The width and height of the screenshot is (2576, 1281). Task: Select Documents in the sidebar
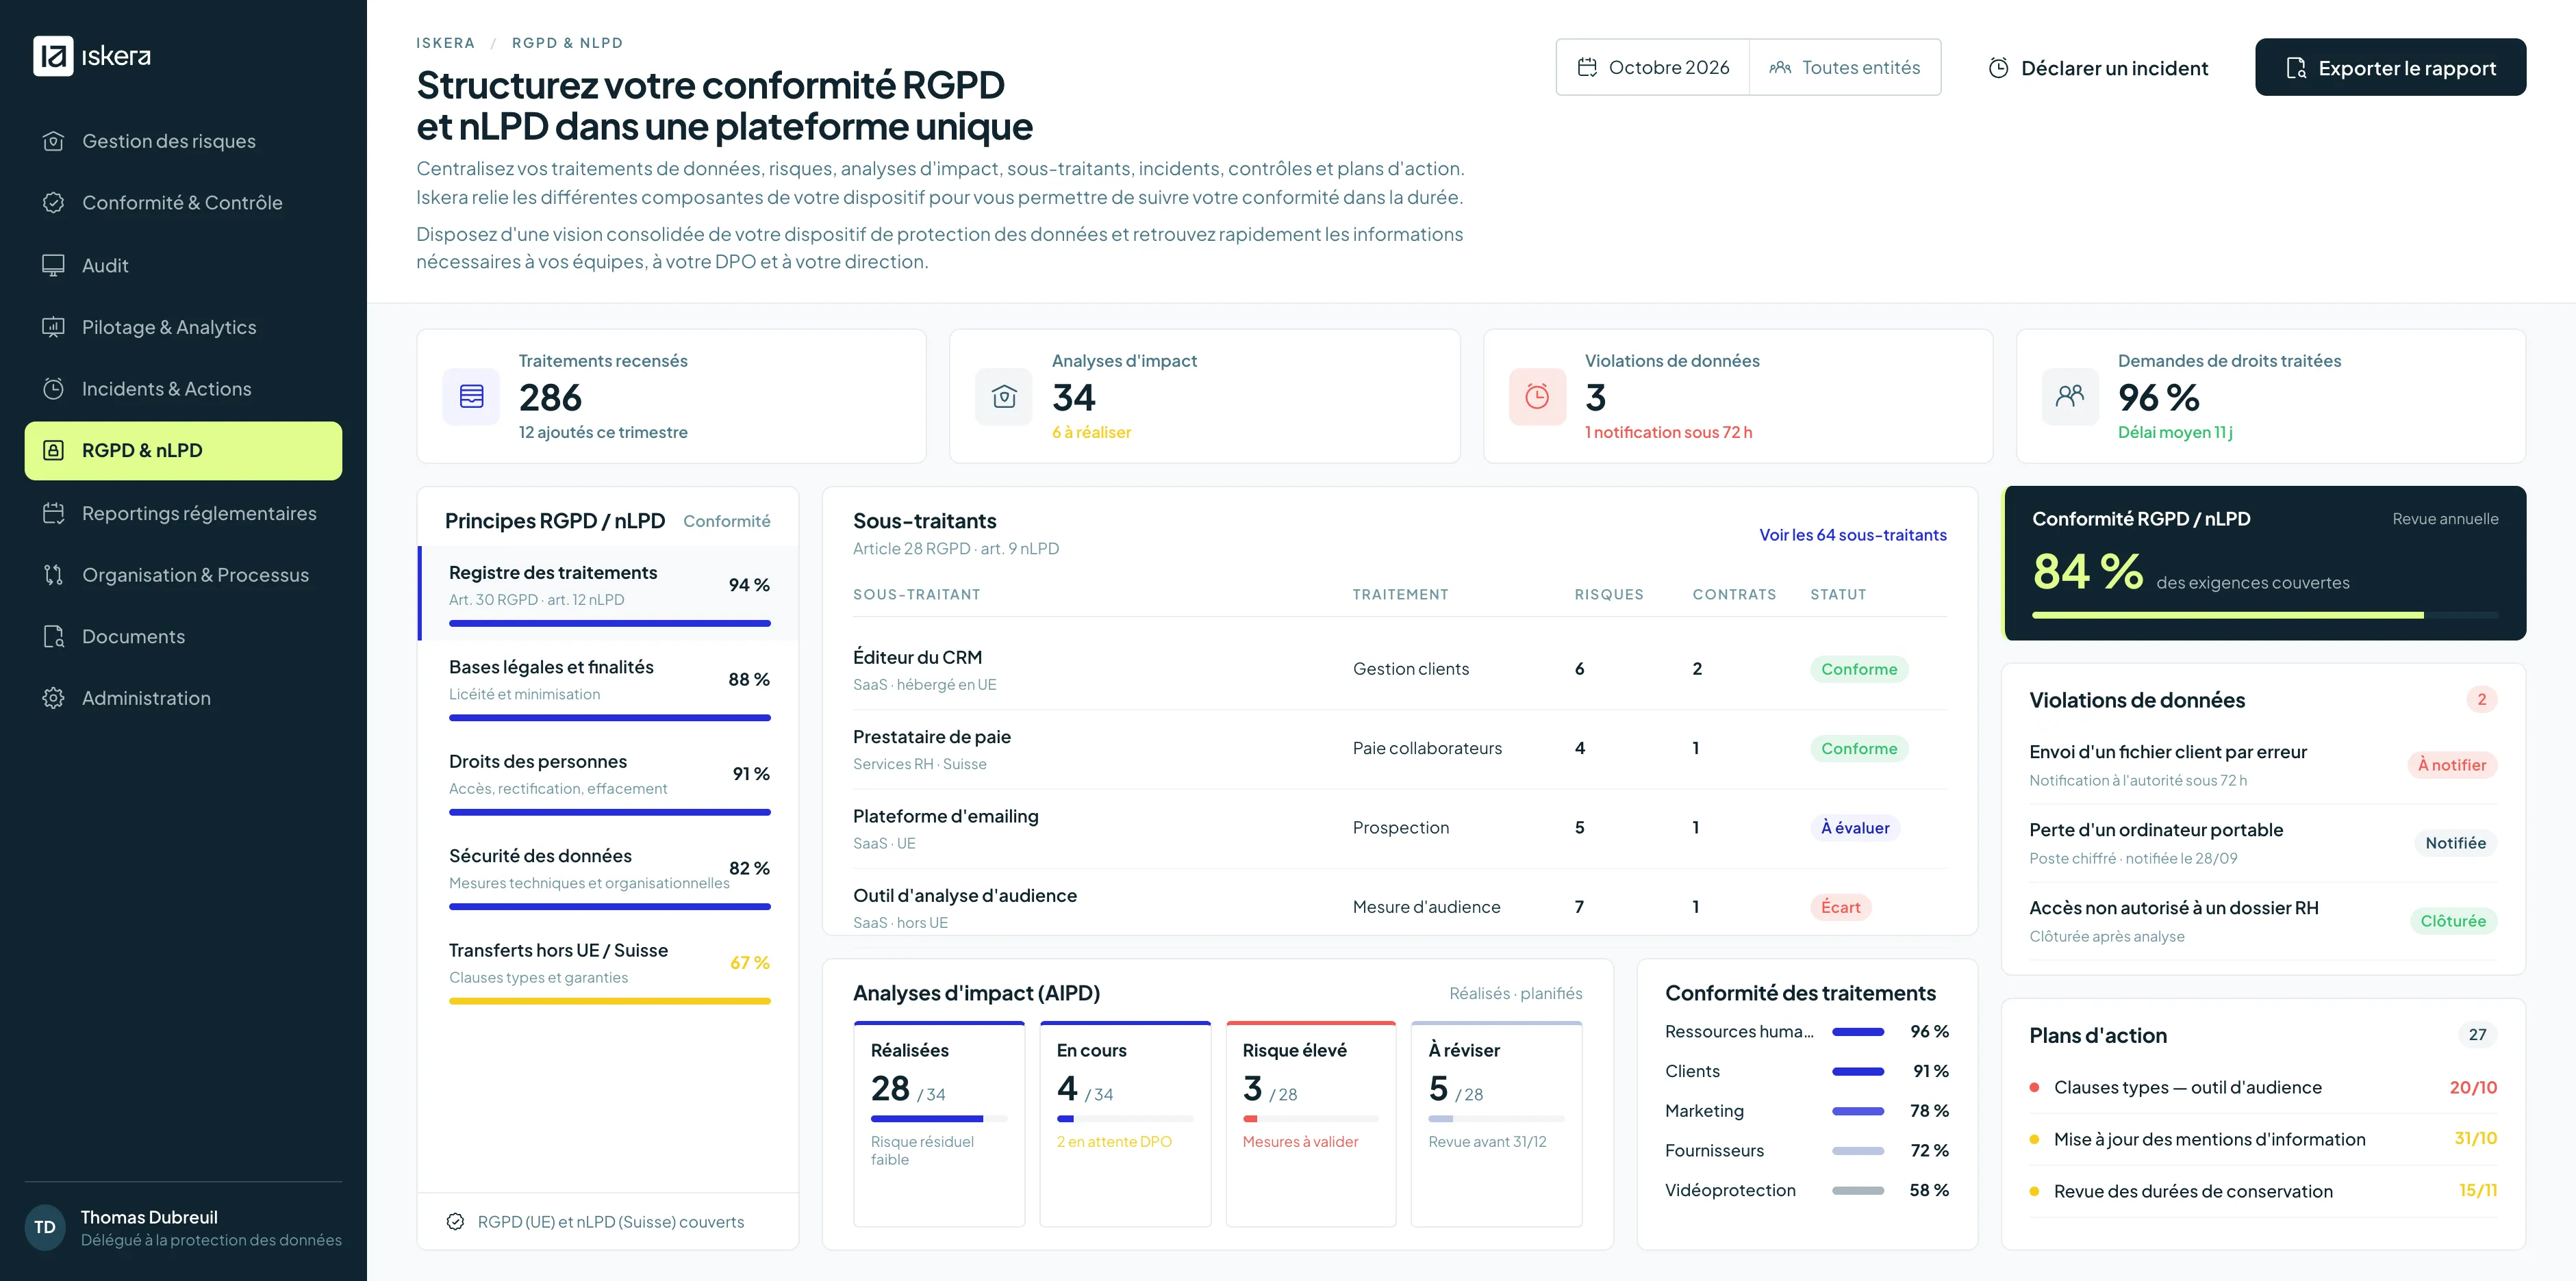coord(183,636)
